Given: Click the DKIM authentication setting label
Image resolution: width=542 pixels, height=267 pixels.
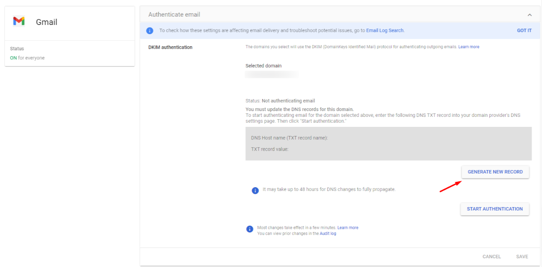Looking at the screenshot, I should click(x=170, y=47).
